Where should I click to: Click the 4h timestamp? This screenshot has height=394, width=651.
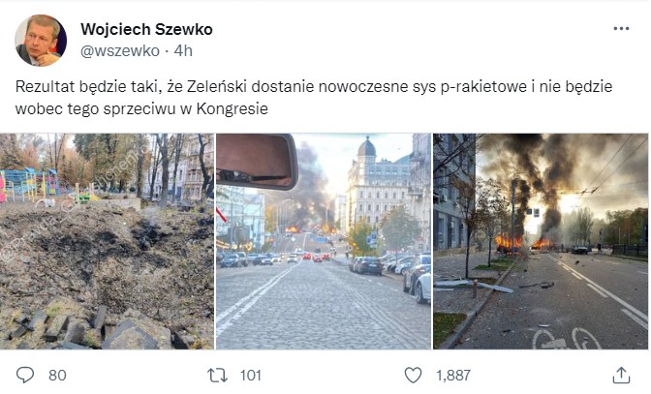coord(183,50)
